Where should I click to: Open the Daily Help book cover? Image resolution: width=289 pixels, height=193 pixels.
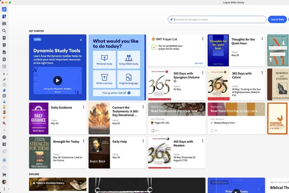pyautogui.click(x=99, y=152)
